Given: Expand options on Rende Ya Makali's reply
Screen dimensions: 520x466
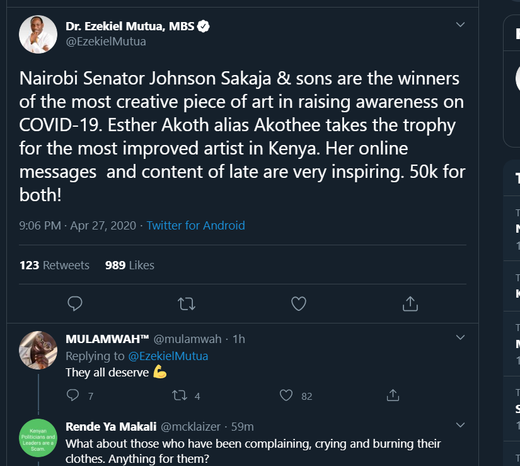Looking at the screenshot, I should pos(460,426).
